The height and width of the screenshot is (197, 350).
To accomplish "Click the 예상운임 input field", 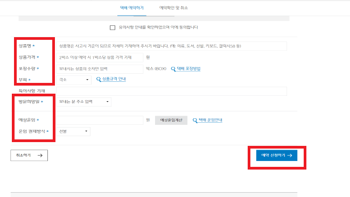I will pyautogui.click(x=100, y=120).
